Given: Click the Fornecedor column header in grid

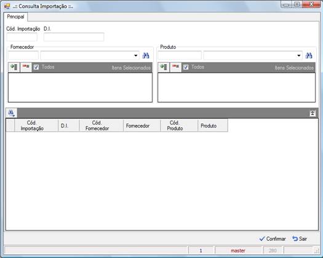Looking at the screenshot, I should pyautogui.click(x=142, y=126).
